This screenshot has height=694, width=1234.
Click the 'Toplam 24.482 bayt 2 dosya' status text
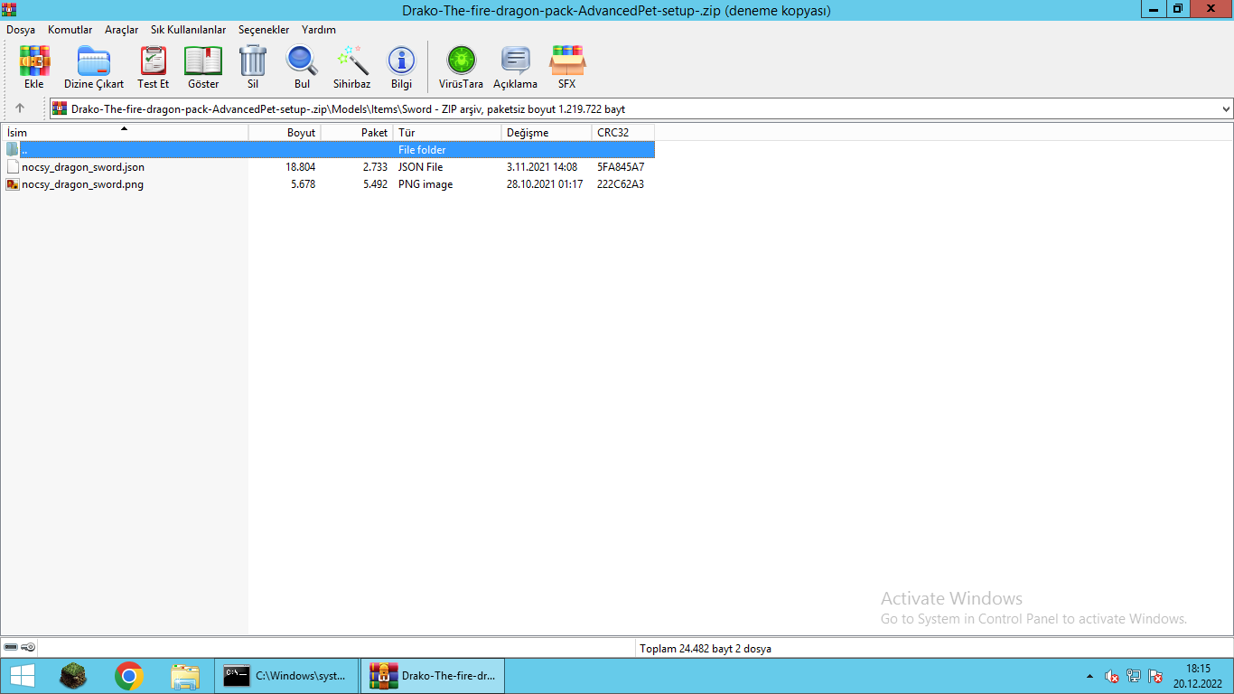tap(706, 649)
